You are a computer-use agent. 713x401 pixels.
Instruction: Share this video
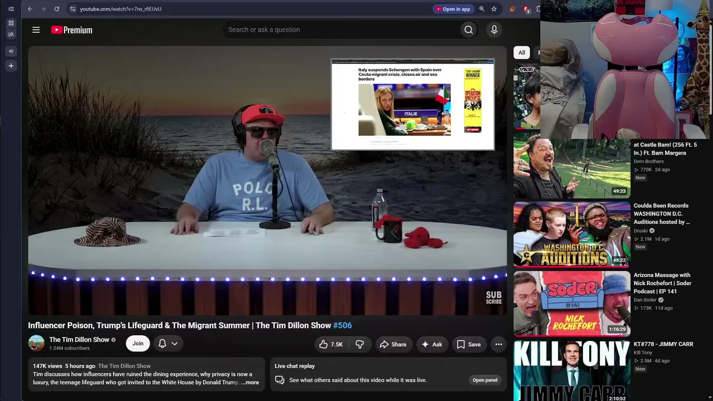click(x=393, y=344)
